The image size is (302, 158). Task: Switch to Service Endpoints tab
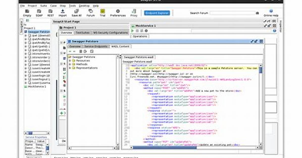pos(96,47)
